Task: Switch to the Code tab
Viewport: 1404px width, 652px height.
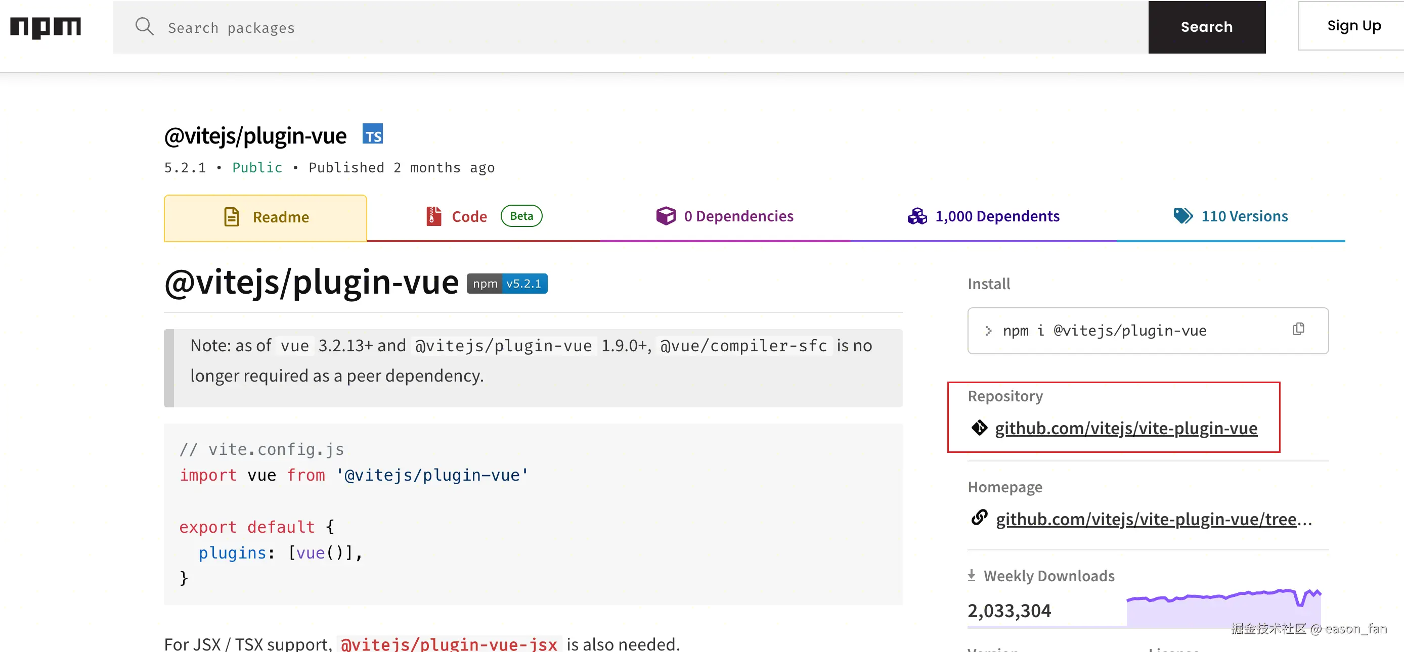Action: [x=469, y=217]
